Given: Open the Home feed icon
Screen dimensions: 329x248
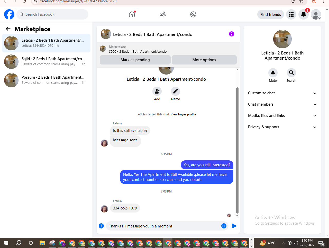Looking at the screenshot, I should pyautogui.click(x=132, y=14).
